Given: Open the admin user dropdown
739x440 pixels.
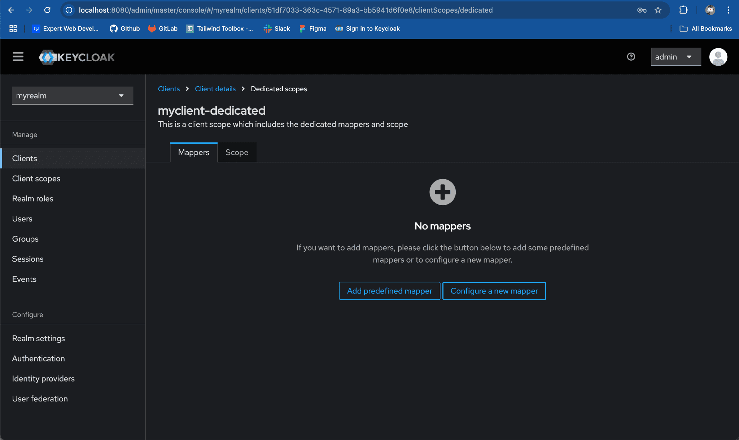Looking at the screenshot, I should click(675, 57).
